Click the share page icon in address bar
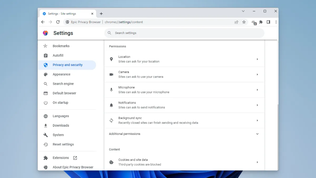The height and width of the screenshot is (178, 316). click(x=236, y=22)
